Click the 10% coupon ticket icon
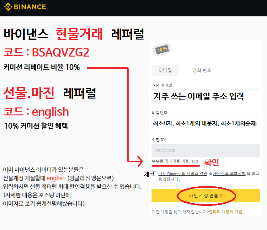This screenshot has height=230, width=267. coord(163,49)
